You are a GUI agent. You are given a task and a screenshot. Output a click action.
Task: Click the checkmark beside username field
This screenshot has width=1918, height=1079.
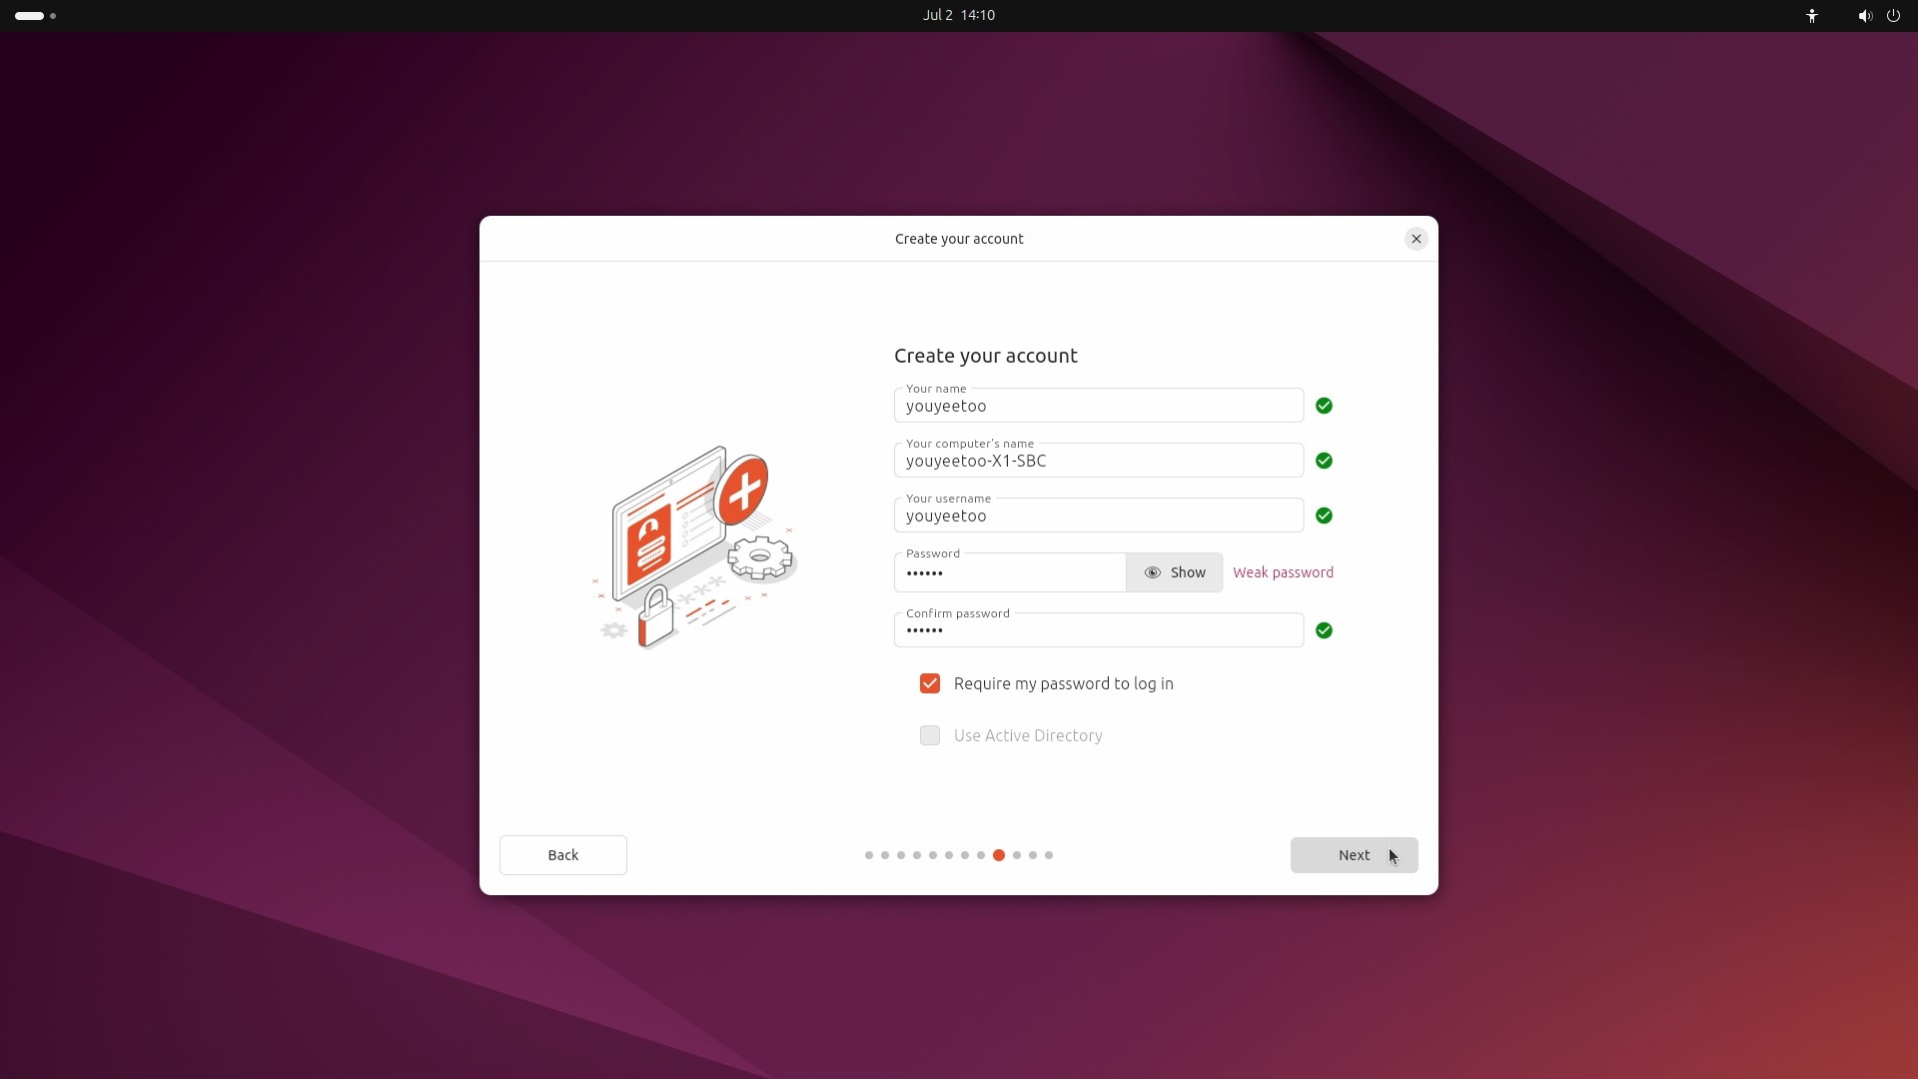point(1324,516)
